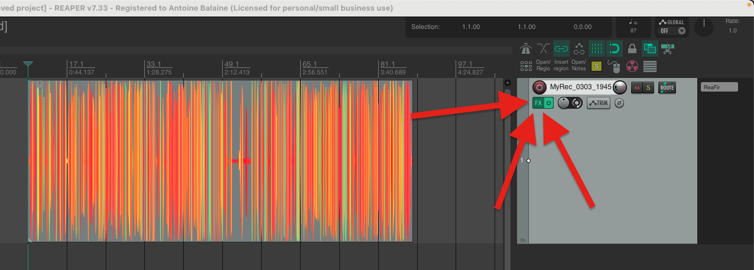Solo the MyRec_0303_1945 track

pos(648,87)
